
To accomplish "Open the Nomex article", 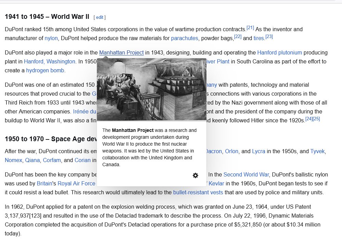I will click(14, 160).
